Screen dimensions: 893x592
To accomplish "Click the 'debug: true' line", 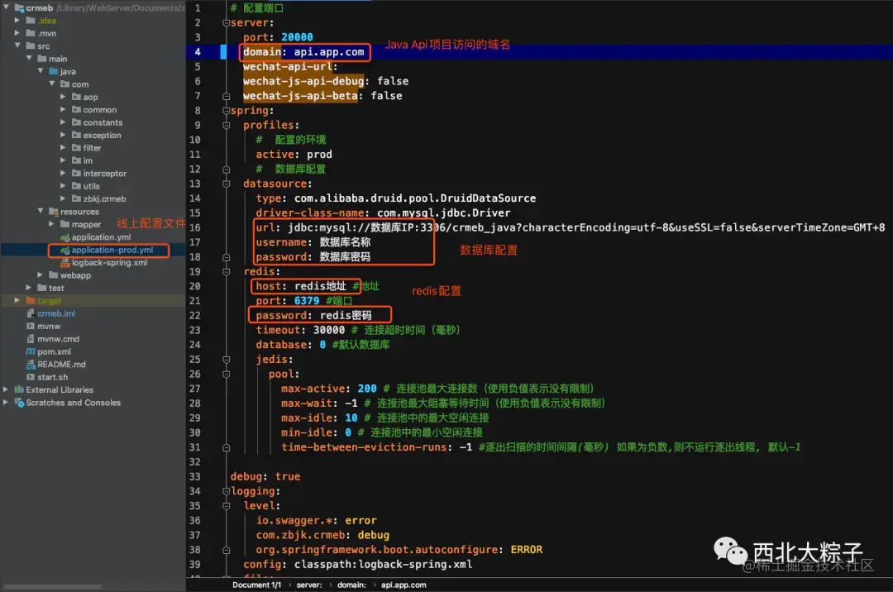I will [x=265, y=476].
